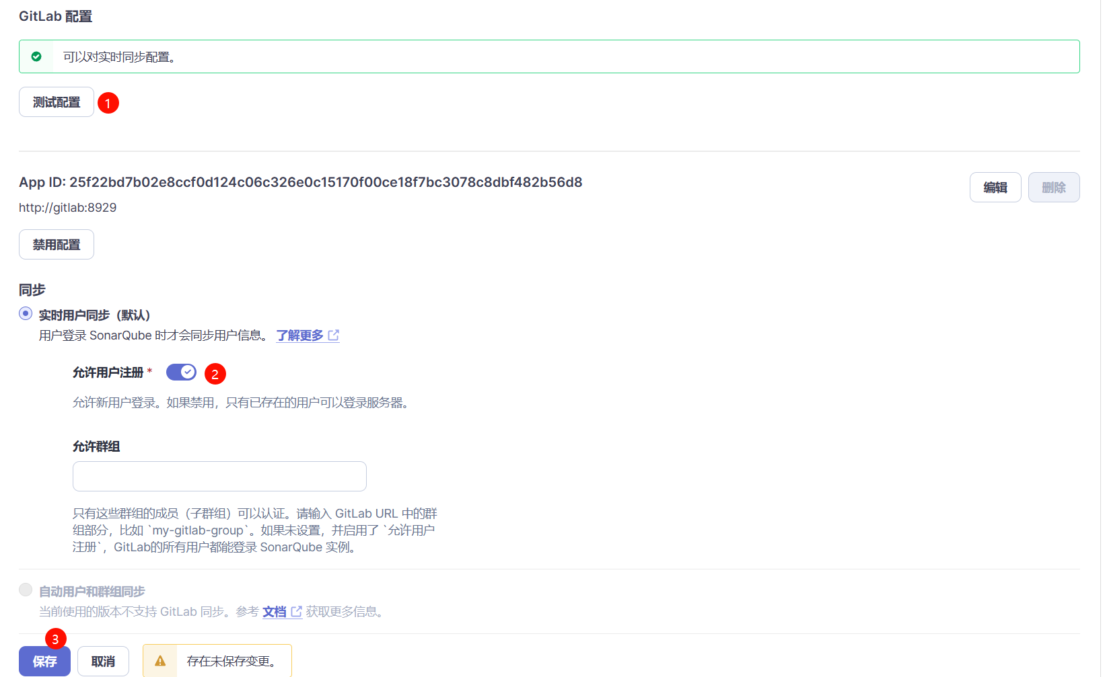The height and width of the screenshot is (677, 1107).
Task: Cancel changes with the 取消 button
Action: pos(103,661)
